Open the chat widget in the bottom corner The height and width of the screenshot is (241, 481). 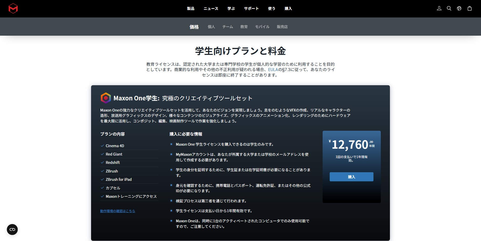coord(12,229)
